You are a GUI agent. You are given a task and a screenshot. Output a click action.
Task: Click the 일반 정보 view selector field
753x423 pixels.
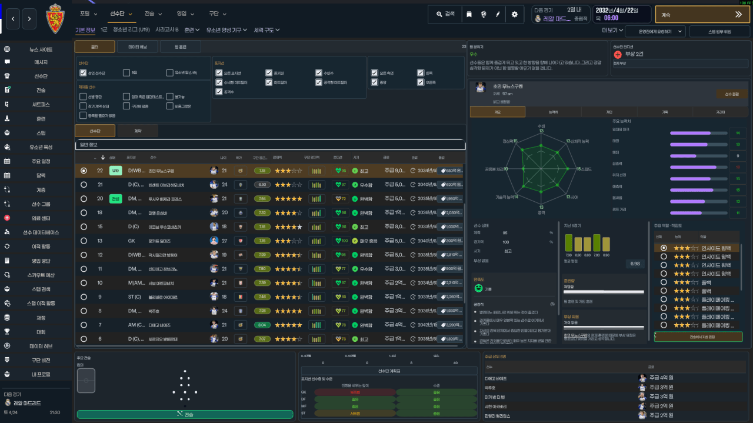[x=270, y=145]
